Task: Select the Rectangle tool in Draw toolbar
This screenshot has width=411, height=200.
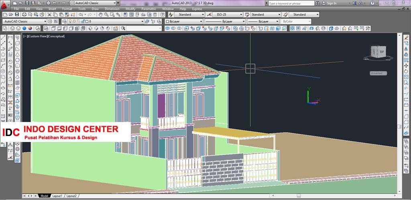Action: [x=3, y=60]
